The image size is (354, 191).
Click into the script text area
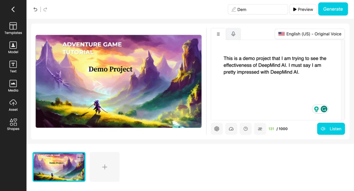276,80
